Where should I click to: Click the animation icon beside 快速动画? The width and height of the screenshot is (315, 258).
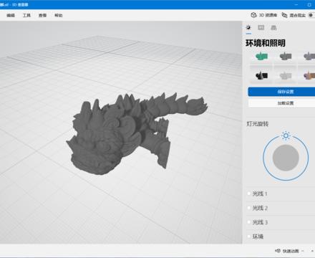pyautogui.click(x=278, y=251)
